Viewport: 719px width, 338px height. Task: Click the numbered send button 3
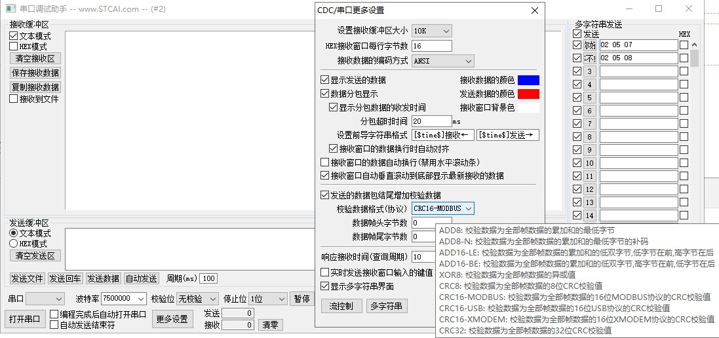590,71
